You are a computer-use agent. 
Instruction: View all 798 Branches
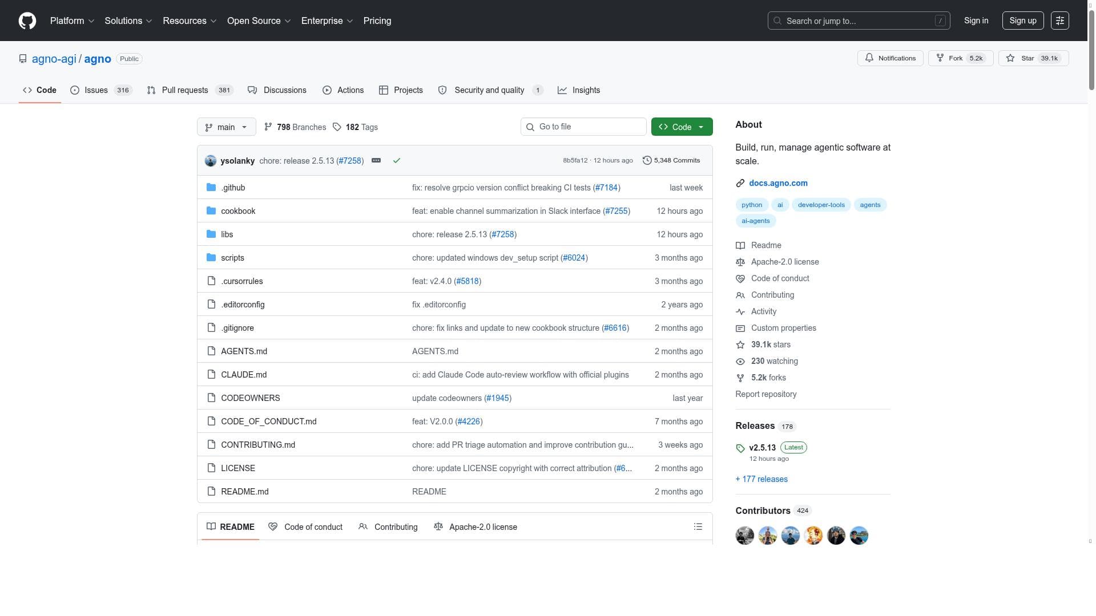point(295,127)
